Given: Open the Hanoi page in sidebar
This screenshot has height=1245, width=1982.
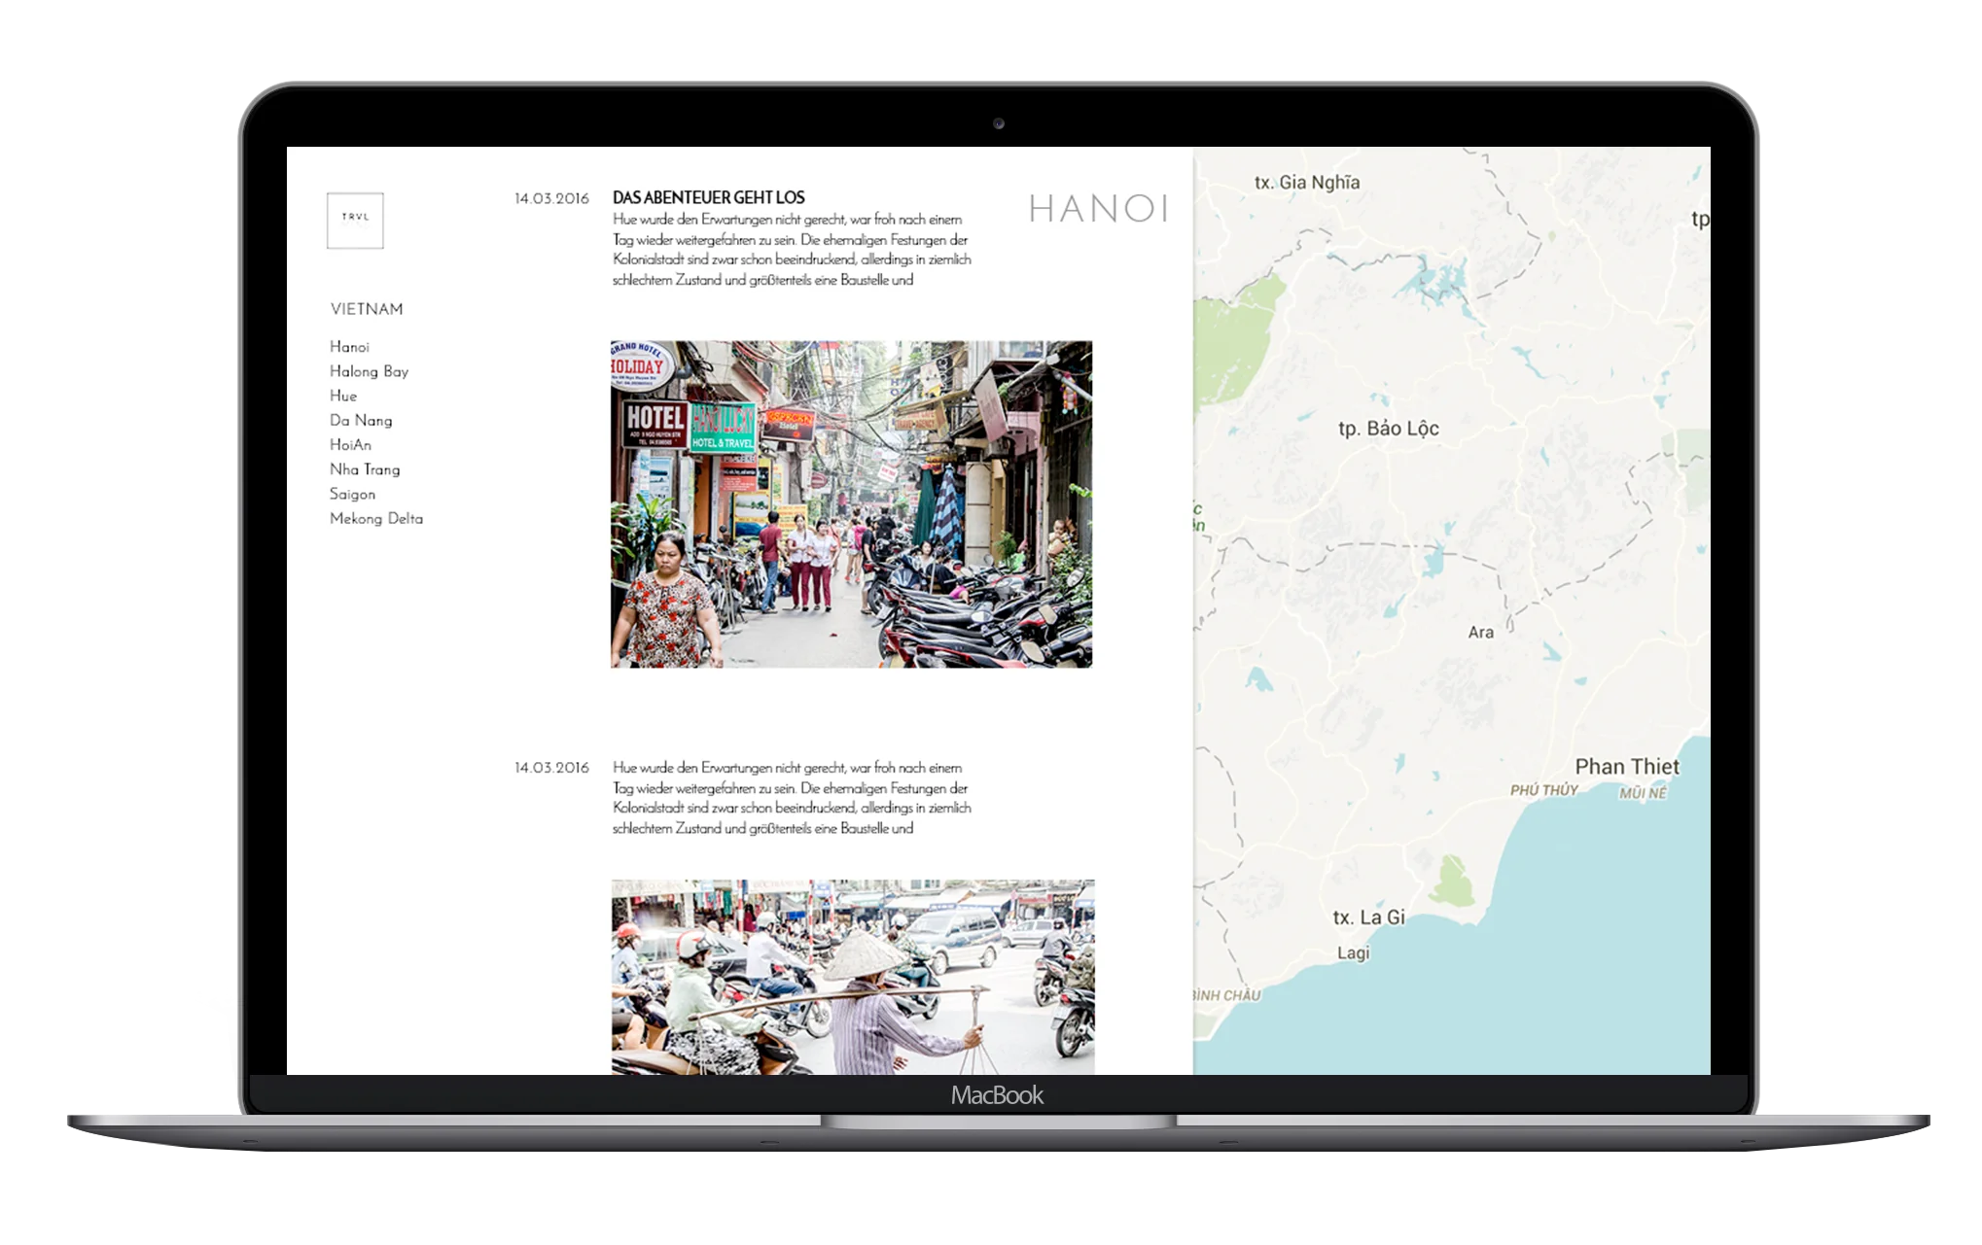Looking at the screenshot, I should [x=349, y=347].
